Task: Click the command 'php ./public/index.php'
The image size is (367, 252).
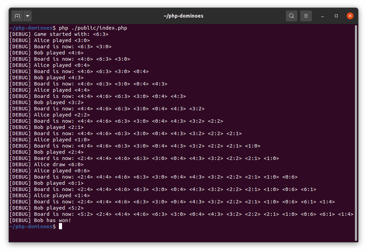Action: [93, 28]
